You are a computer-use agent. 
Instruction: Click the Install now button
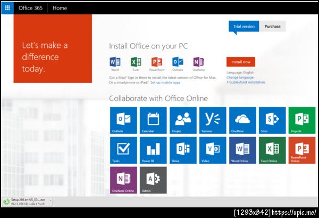pos(241,62)
